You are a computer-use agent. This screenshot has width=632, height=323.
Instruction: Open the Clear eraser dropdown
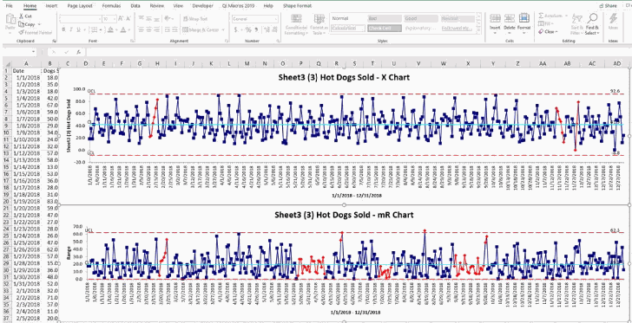(548, 32)
